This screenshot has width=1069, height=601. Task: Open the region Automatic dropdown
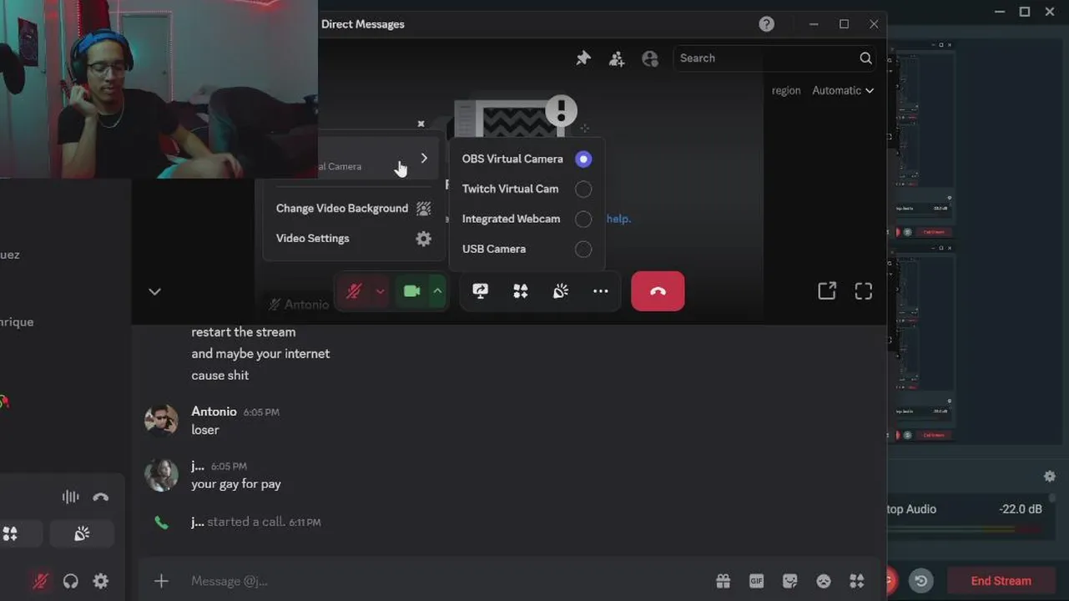(x=843, y=90)
